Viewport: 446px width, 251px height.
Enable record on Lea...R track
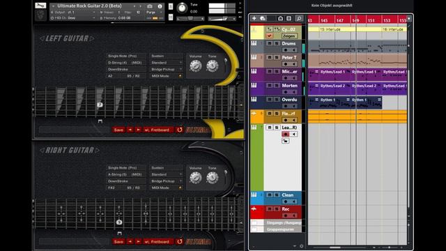point(285,134)
